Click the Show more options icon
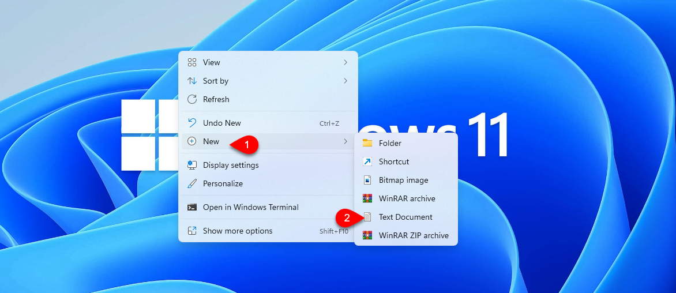 [x=192, y=231]
